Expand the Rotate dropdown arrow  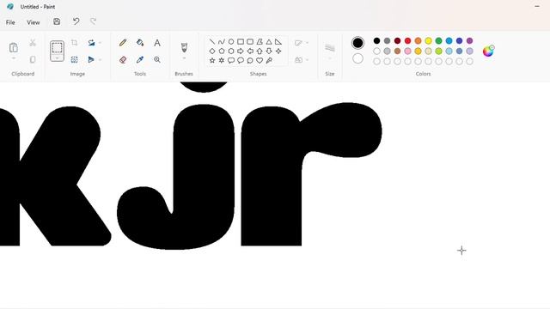point(101,43)
